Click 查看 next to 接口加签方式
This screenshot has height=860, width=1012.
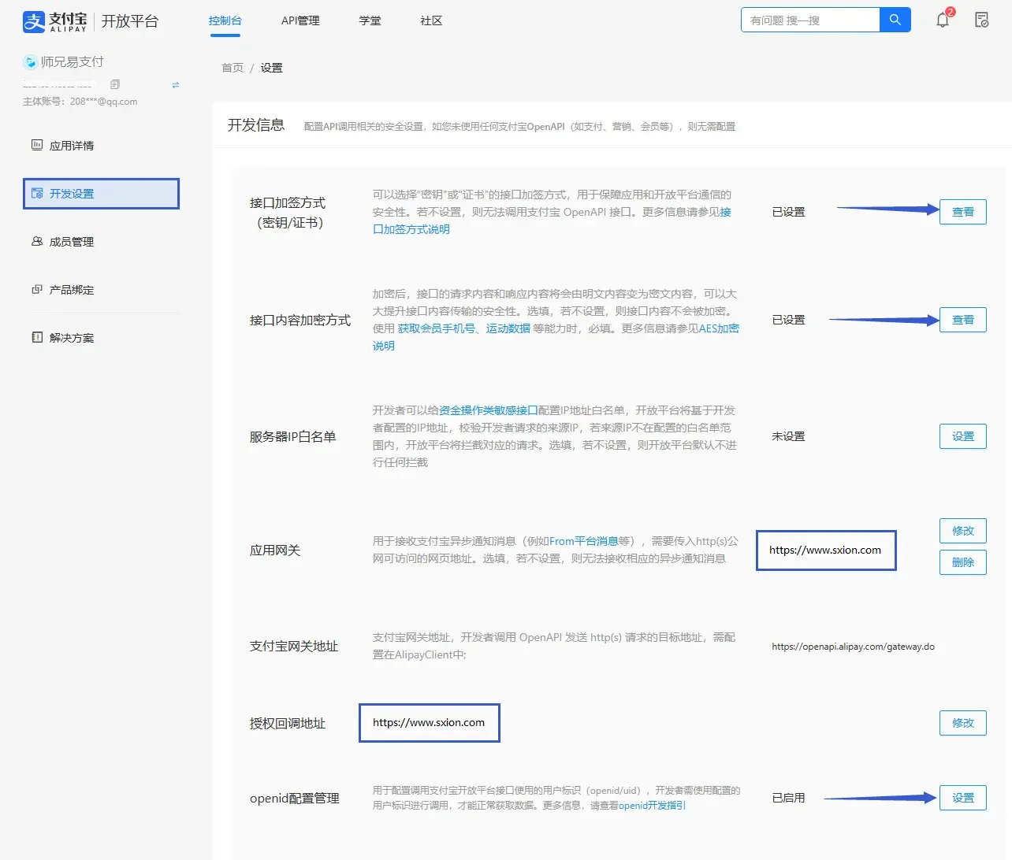click(x=962, y=211)
